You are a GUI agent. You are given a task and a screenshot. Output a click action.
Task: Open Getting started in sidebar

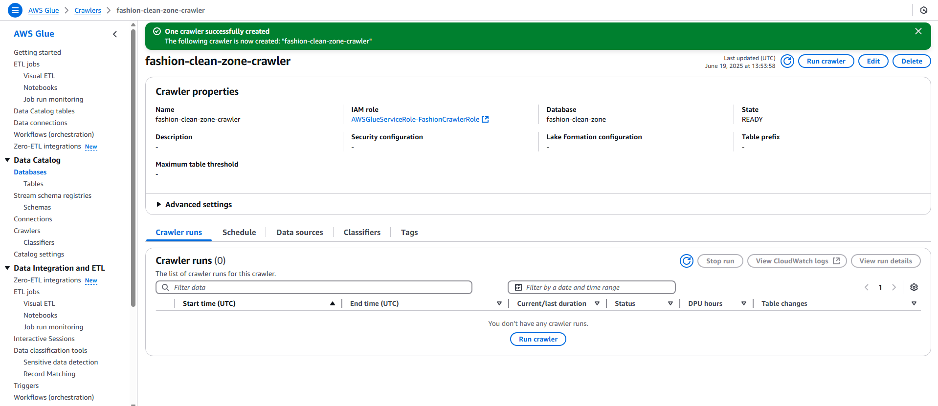(37, 52)
